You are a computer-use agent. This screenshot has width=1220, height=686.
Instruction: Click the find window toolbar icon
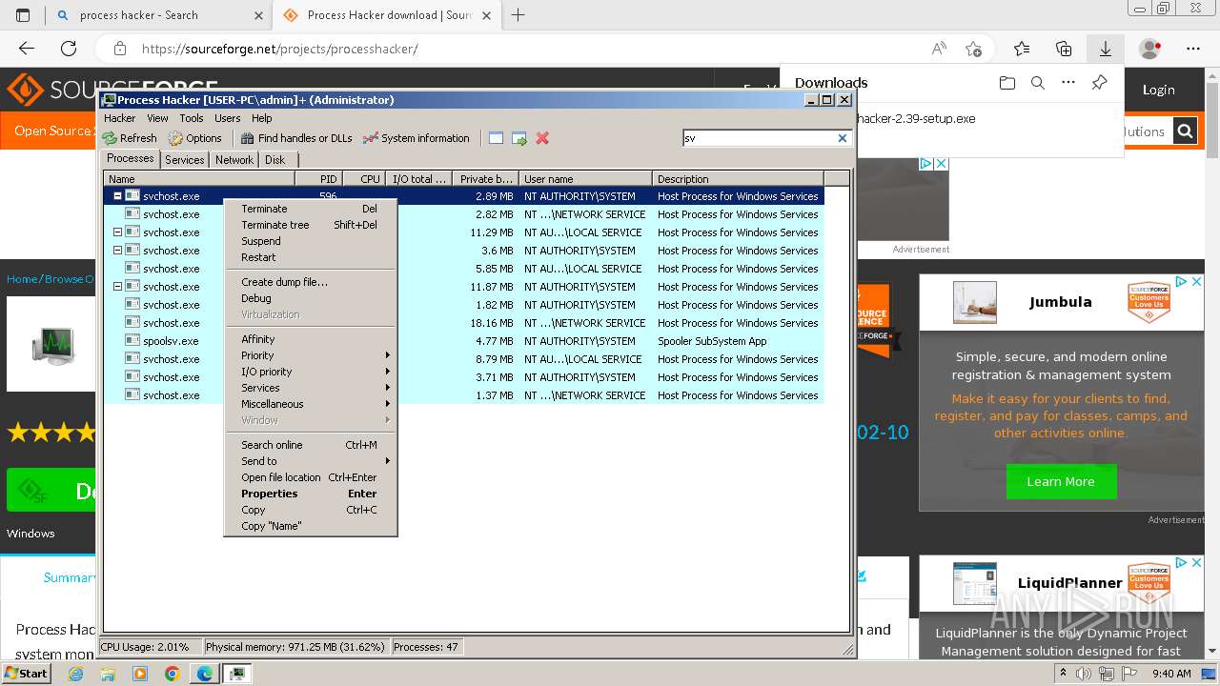[x=496, y=138]
